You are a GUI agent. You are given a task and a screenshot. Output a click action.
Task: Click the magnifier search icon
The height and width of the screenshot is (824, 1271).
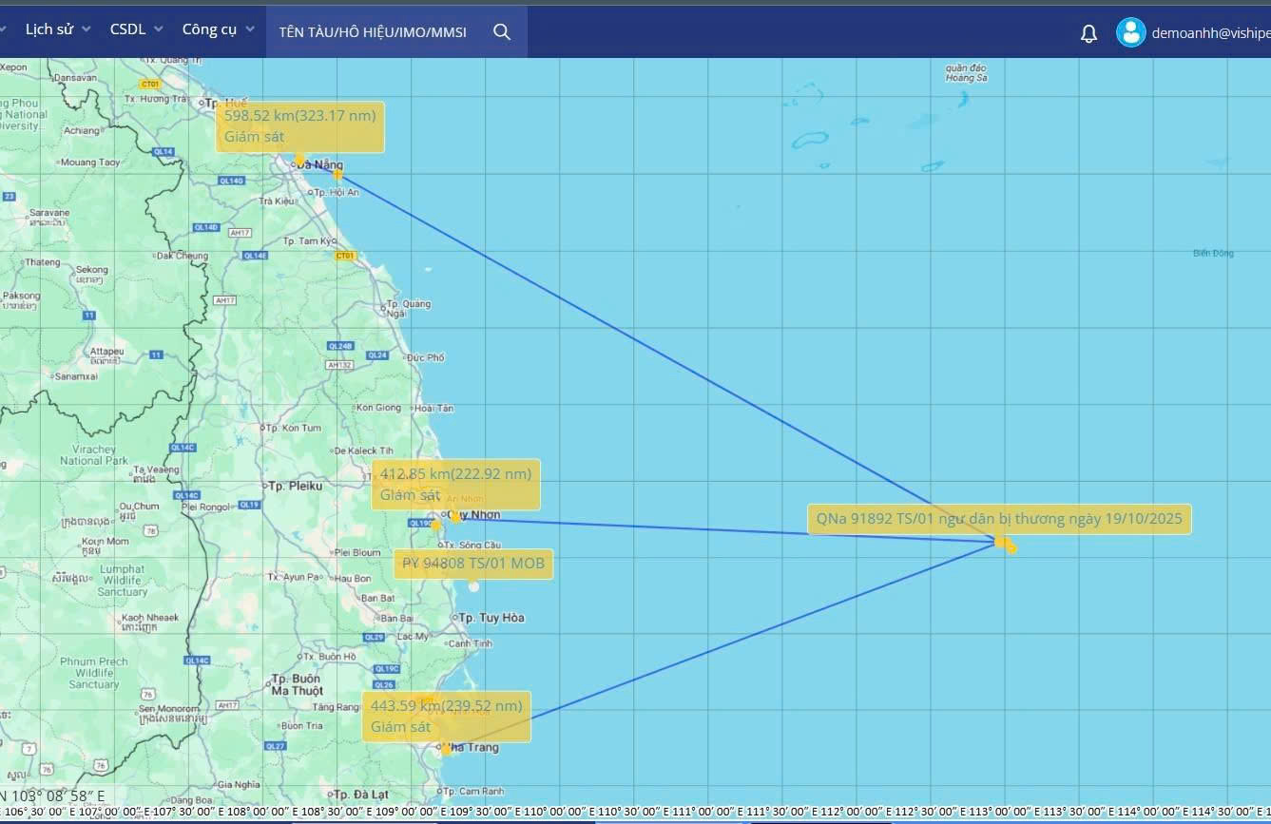tap(502, 32)
